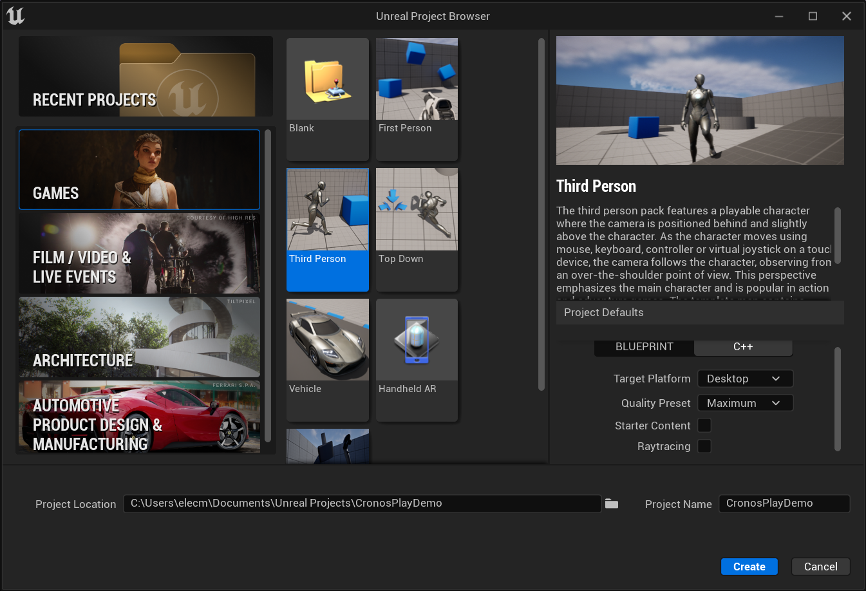Click the Unreal Engine logo icon
This screenshot has height=591, width=866.
[15, 16]
